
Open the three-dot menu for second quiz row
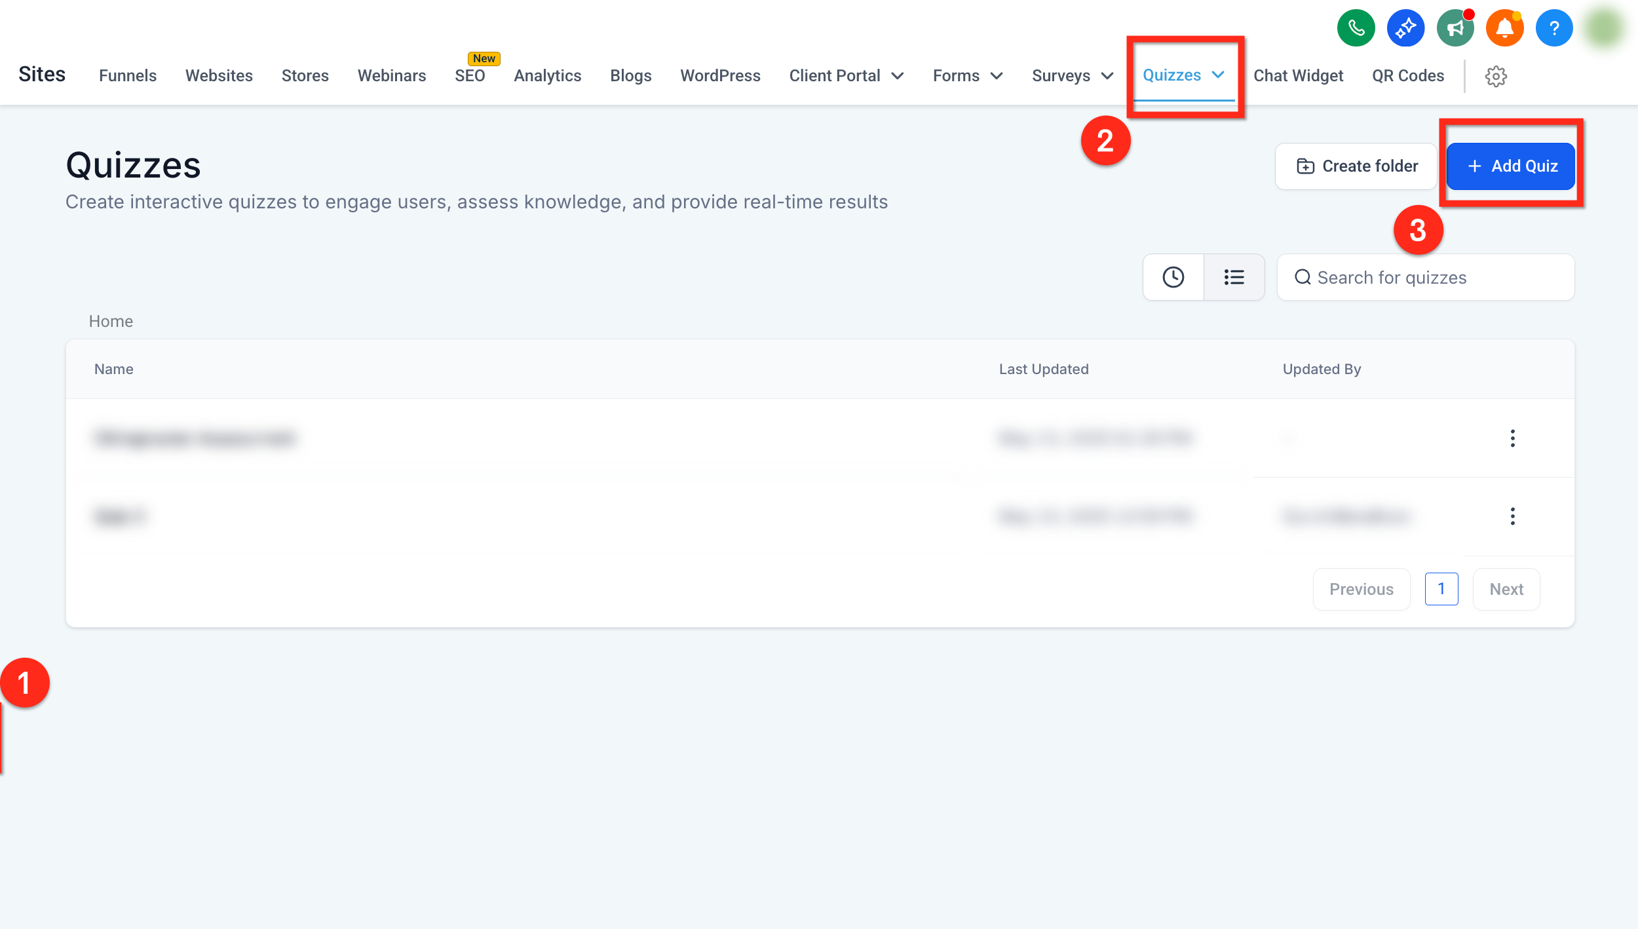(x=1512, y=516)
